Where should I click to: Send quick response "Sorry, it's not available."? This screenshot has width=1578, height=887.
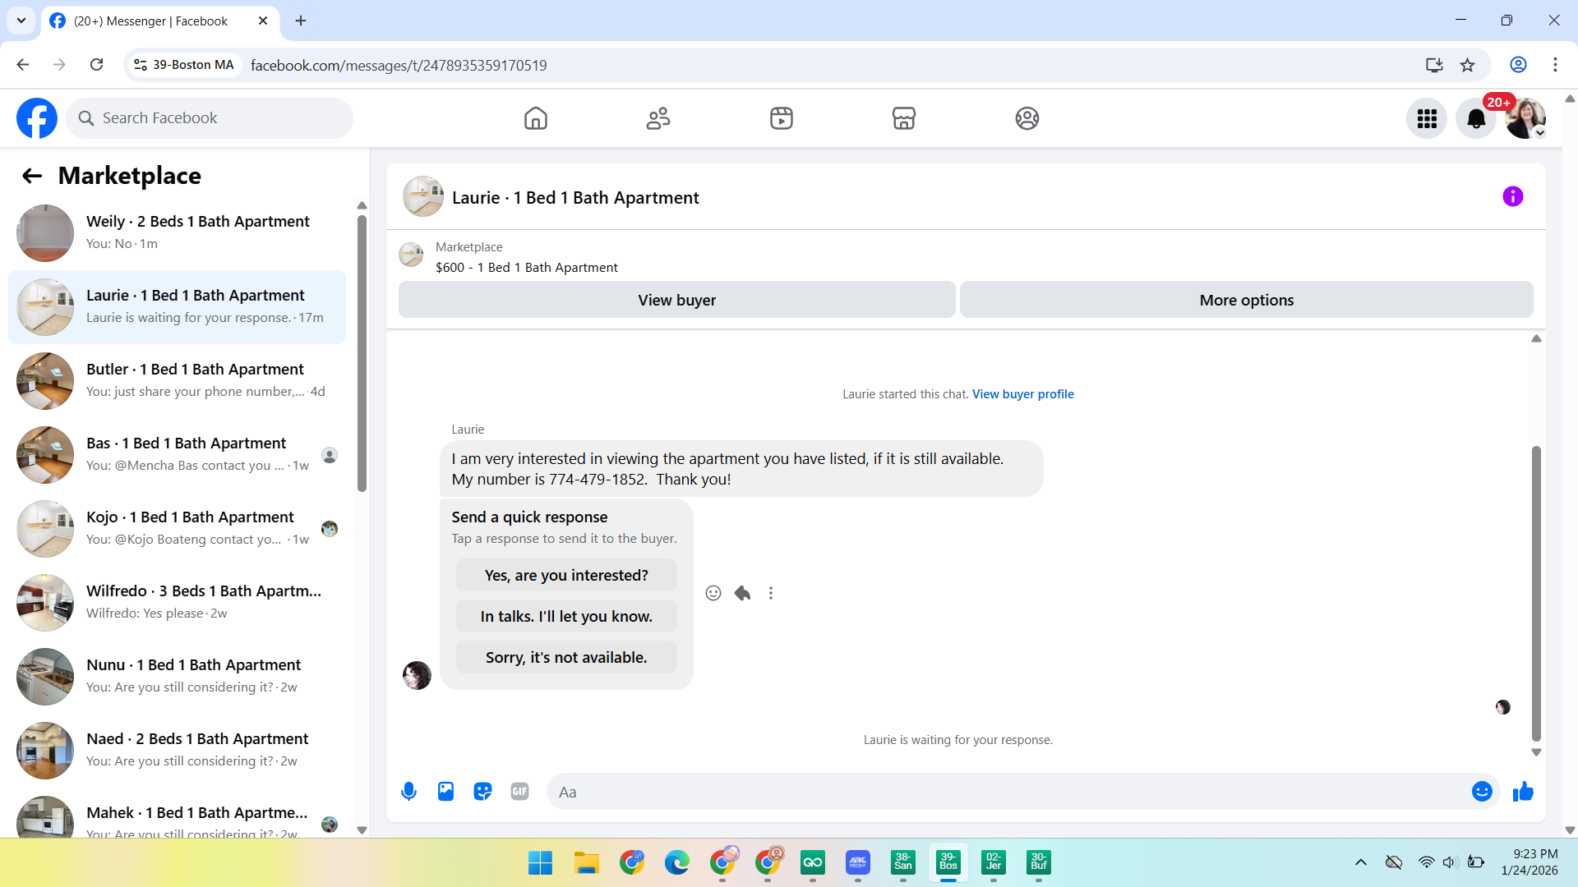[x=566, y=657]
